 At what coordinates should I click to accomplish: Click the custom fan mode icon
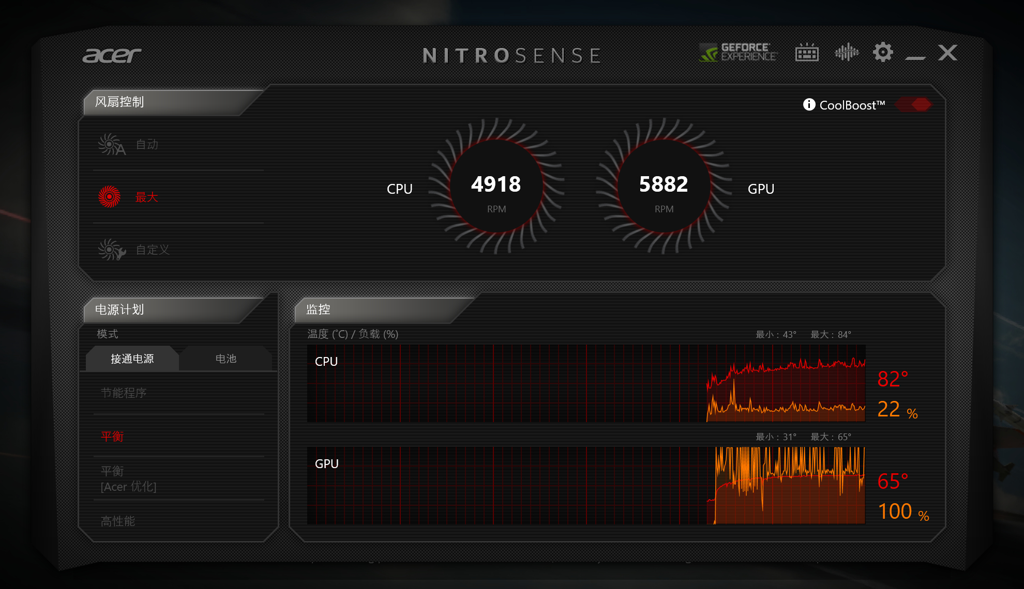[x=112, y=250]
